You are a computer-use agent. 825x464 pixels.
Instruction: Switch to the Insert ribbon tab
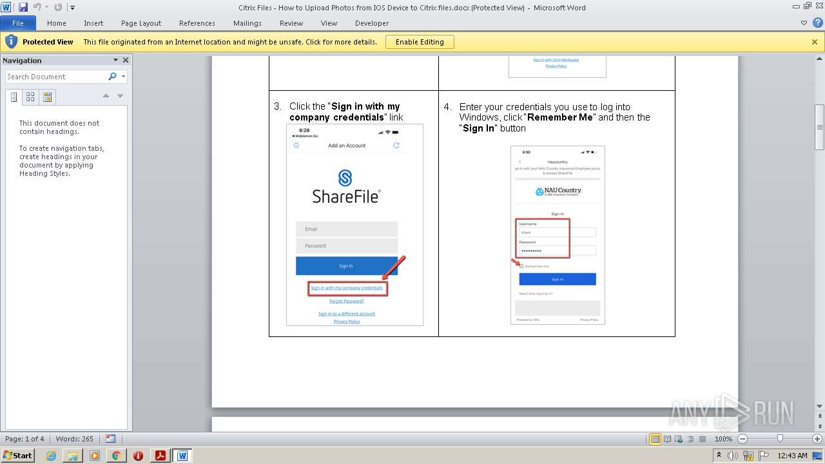[93, 23]
